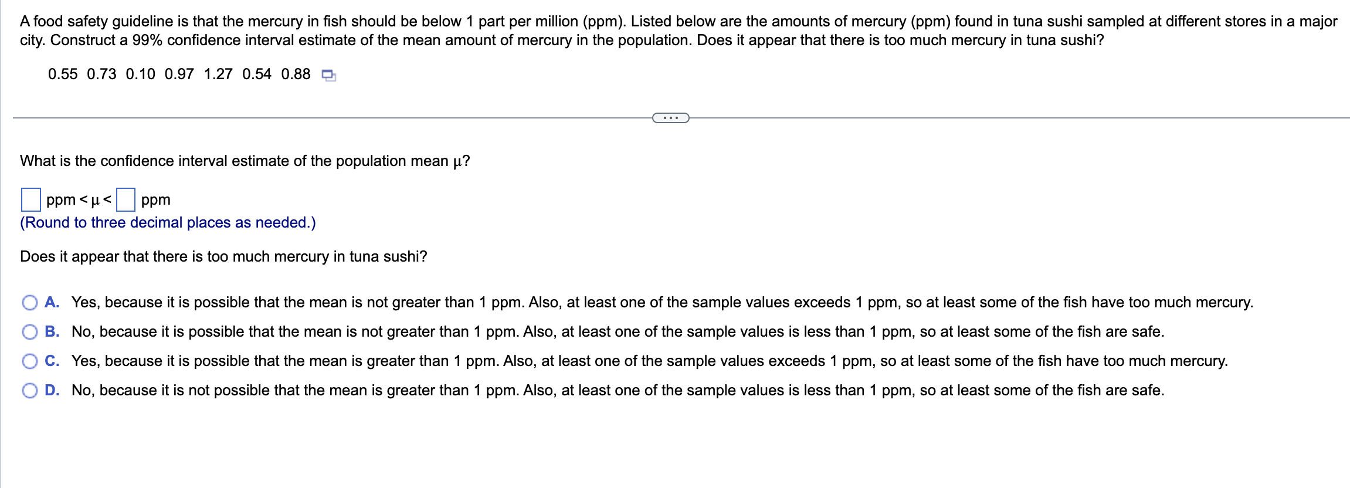The image size is (1350, 488).
Task: Select answer option A radio button
Action: [30, 303]
